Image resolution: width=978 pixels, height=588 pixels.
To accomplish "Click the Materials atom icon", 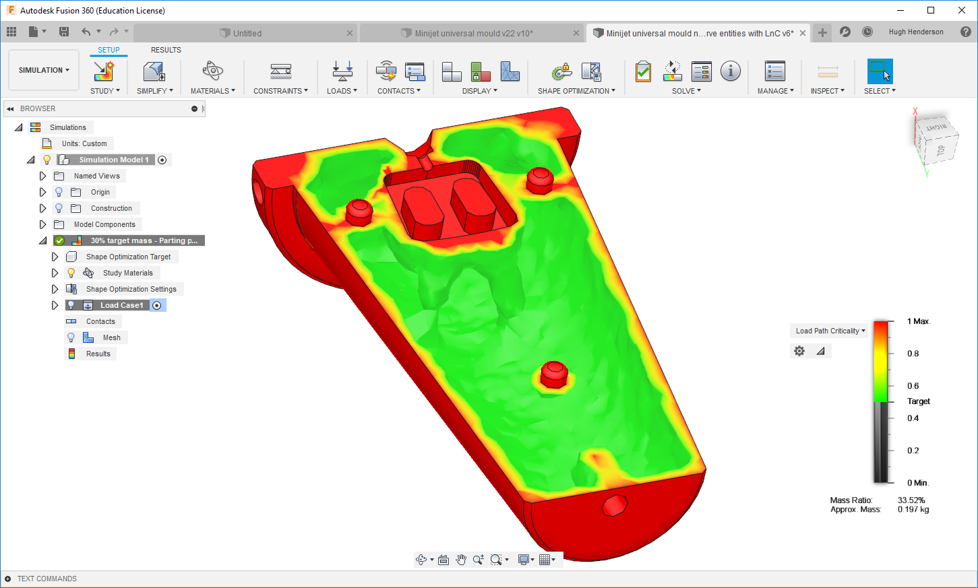I will pos(212,72).
